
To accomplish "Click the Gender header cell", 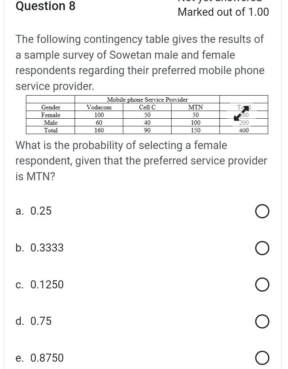I will click(x=51, y=107).
